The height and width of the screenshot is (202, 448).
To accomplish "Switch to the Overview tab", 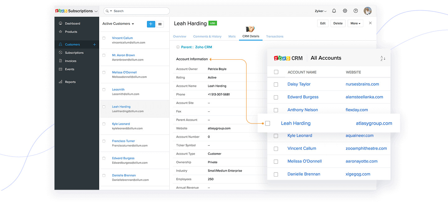I will pyautogui.click(x=180, y=36).
